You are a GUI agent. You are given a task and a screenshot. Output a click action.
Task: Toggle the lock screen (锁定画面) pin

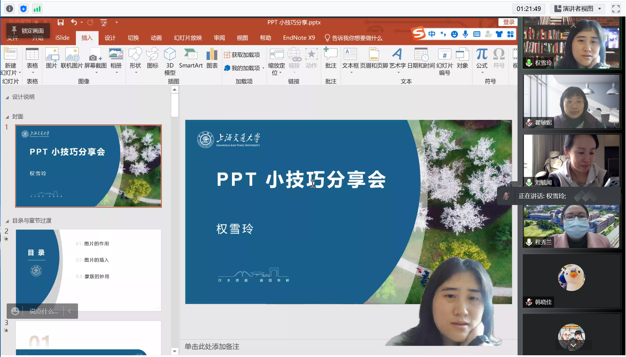[x=14, y=30]
